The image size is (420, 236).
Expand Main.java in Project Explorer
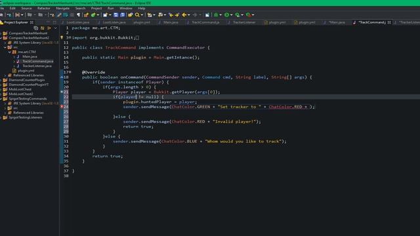click(x=14, y=57)
